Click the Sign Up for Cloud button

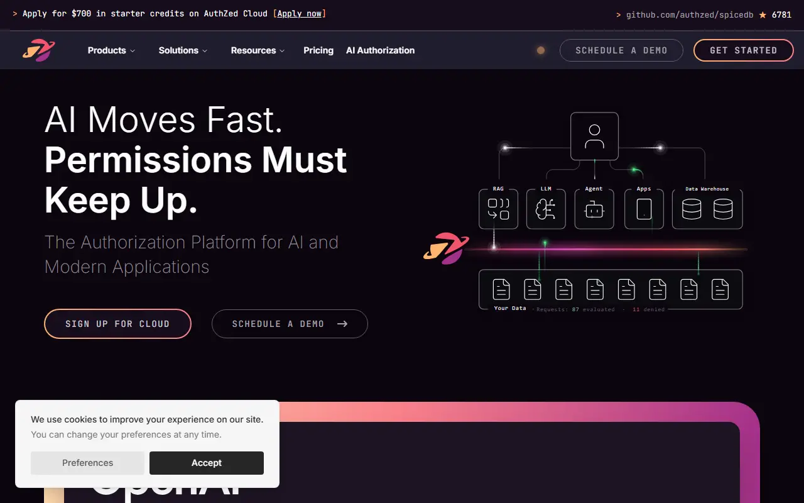117,324
